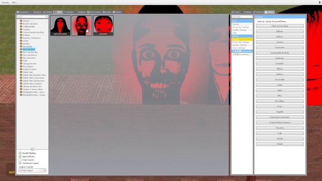Click the Vehicles cleanup button
The width and height of the screenshot is (322, 181).
tap(280, 139)
